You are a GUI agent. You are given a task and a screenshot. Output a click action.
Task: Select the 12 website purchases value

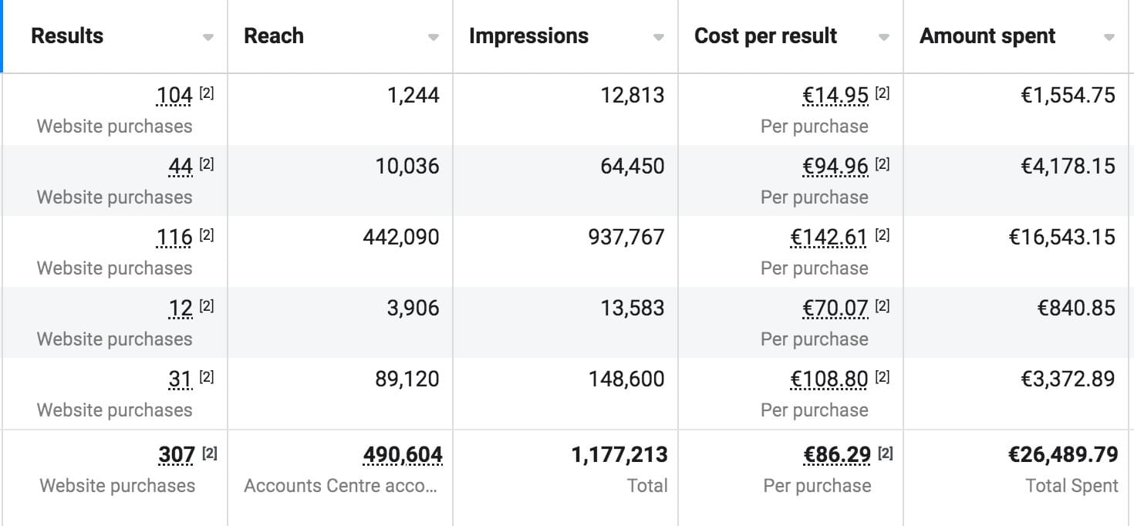coord(181,309)
